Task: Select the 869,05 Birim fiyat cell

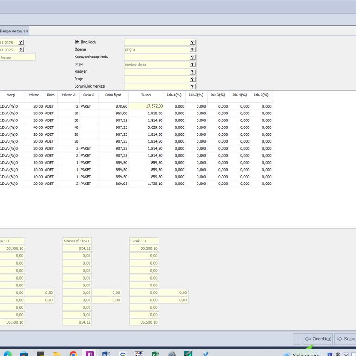Action: tap(113, 184)
